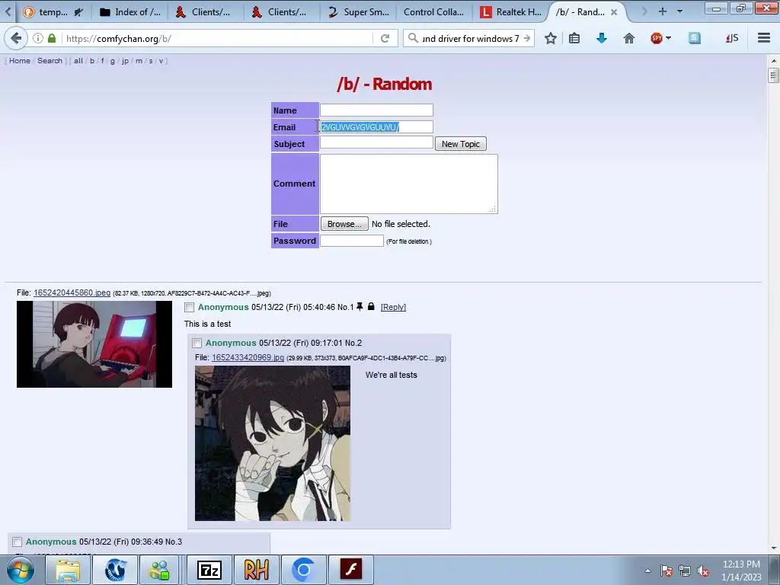This screenshot has width=780, height=585.
Task: Open the bandaged character image thumbnail
Action: [x=273, y=443]
